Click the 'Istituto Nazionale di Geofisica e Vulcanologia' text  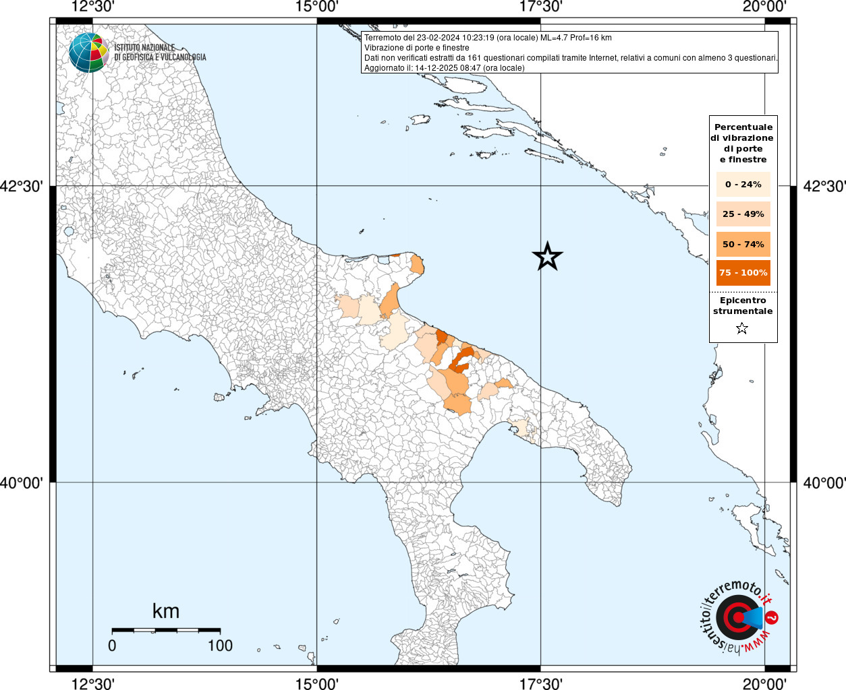pos(160,53)
